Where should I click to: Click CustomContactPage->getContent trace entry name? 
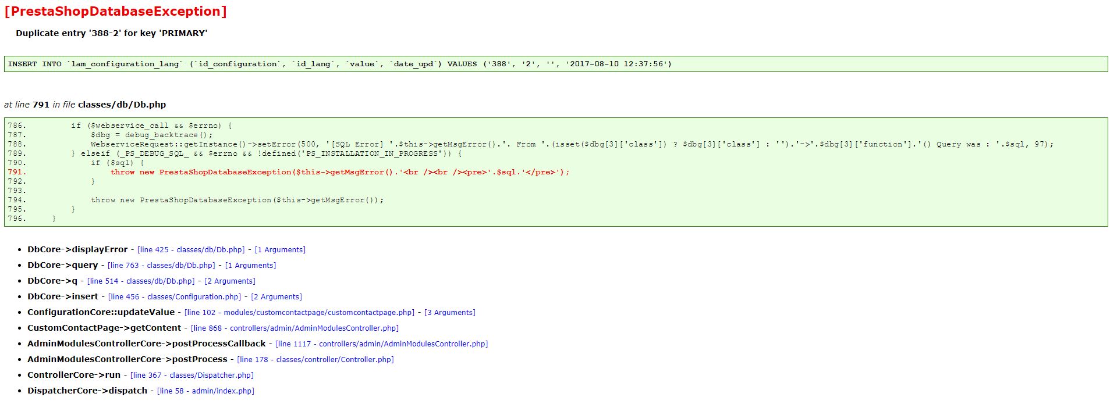pos(104,328)
